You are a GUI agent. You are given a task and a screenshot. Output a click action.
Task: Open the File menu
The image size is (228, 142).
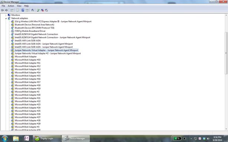click(x=3, y=6)
